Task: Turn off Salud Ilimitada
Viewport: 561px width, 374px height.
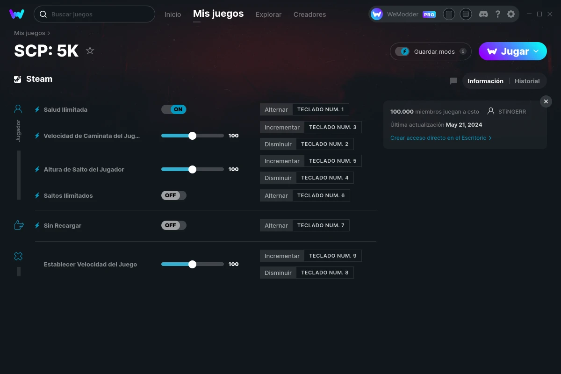Action: click(173, 109)
